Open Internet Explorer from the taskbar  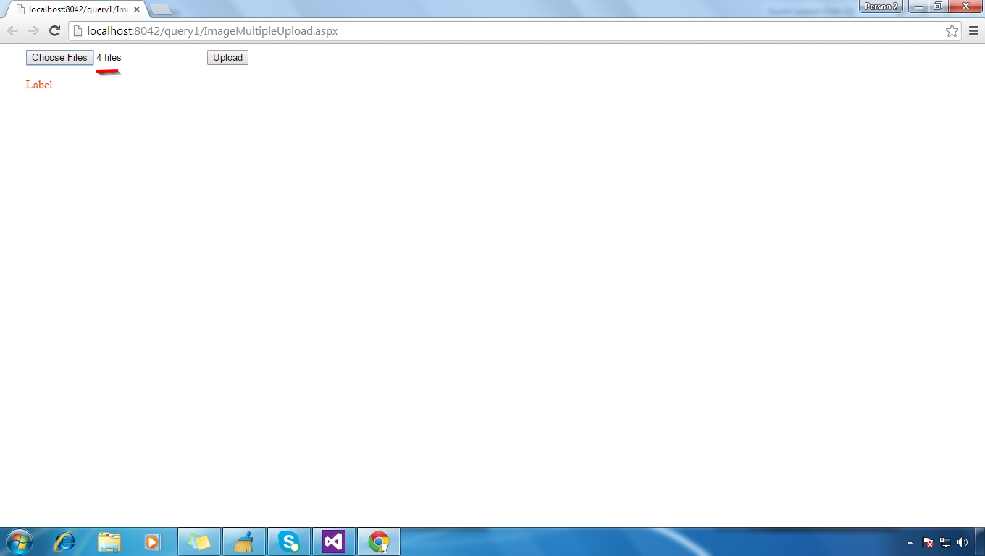click(64, 541)
